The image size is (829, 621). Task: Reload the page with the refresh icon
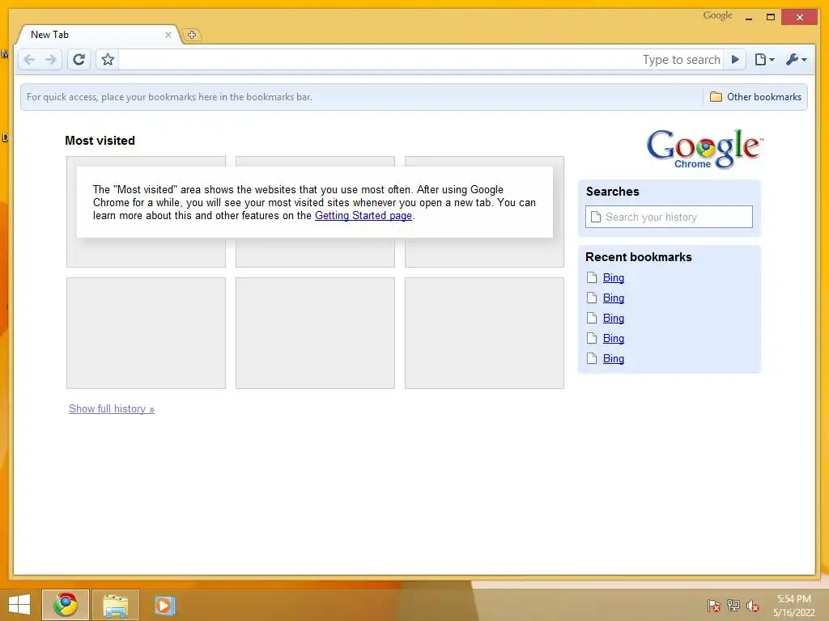[x=79, y=60]
